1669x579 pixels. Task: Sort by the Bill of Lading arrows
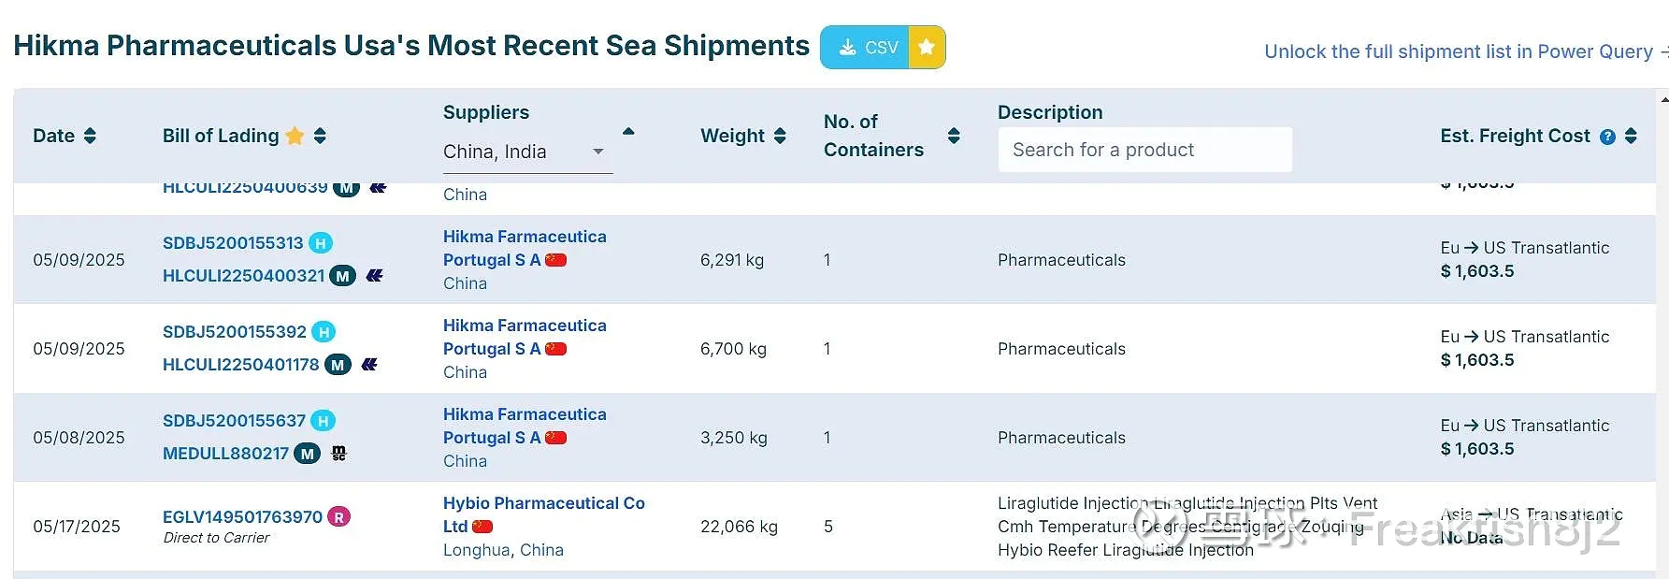coord(320,136)
